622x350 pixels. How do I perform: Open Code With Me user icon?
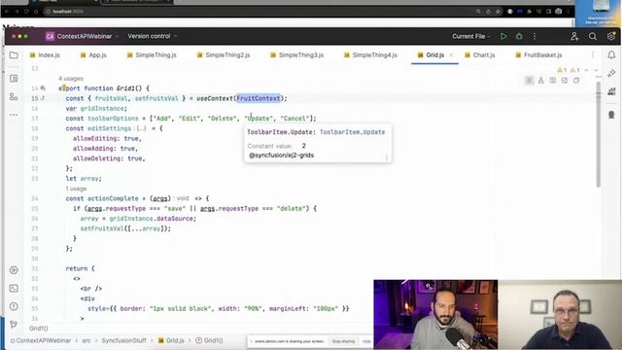574,36
